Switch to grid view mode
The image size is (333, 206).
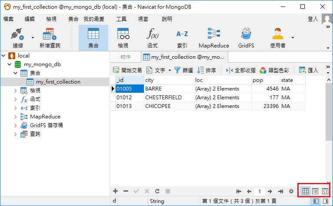(x=306, y=191)
